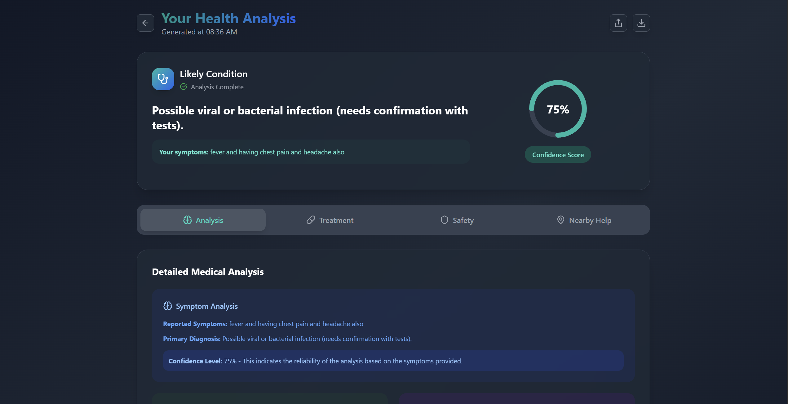Click the brain icon in Analysis tab
788x404 pixels.
tap(187, 220)
